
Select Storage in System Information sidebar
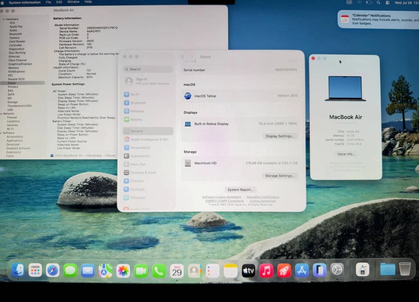point(12,102)
